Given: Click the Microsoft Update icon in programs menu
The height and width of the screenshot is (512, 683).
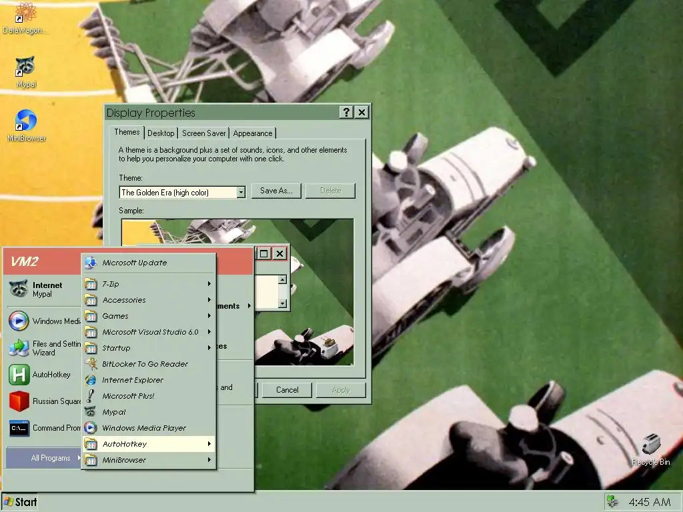Looking at the screenshot, I should pyautogui.click(x=91, y=263).
